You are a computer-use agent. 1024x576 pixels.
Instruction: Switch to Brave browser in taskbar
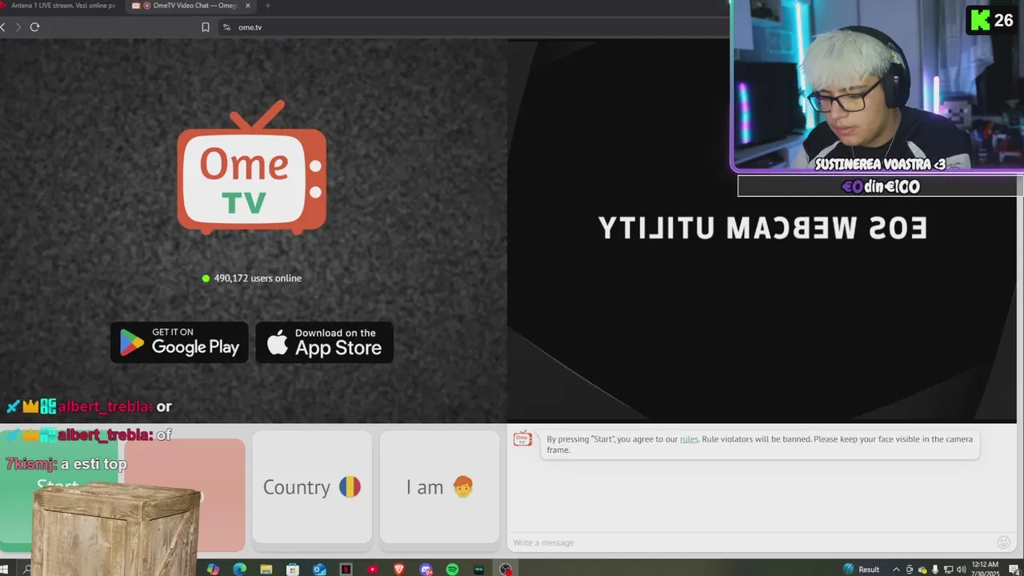[x=399, y=570]
